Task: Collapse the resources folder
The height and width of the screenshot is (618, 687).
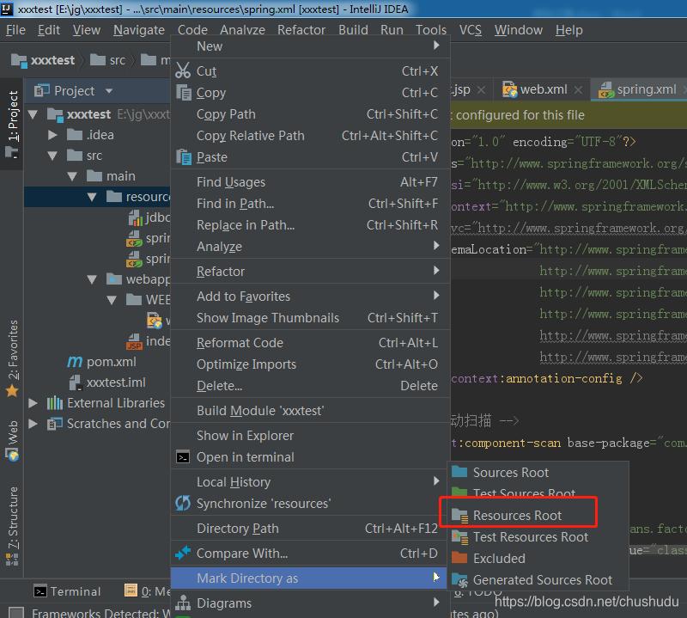Action: tap(92, 197)
